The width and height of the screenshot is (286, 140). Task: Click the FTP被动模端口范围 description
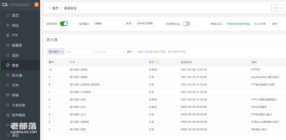263,84
